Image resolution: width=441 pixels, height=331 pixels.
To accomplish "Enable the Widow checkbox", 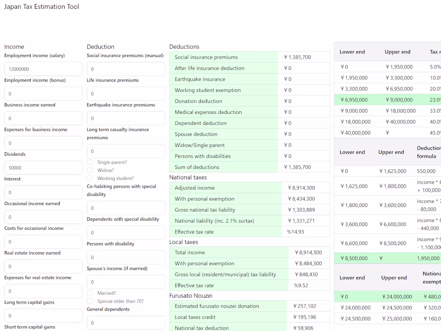I will (x=90, y=171).
